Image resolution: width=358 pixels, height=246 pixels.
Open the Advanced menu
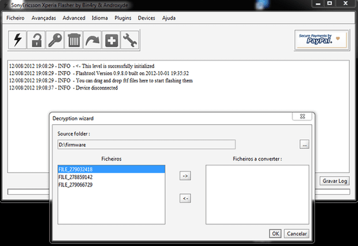tap(74, 18)
